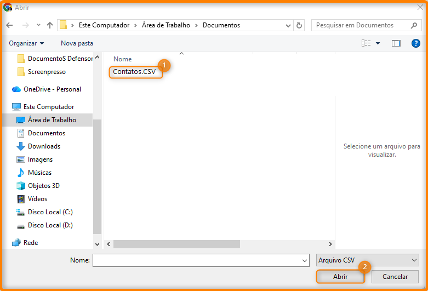Click the search magnifier icon

tap(414, 25)
